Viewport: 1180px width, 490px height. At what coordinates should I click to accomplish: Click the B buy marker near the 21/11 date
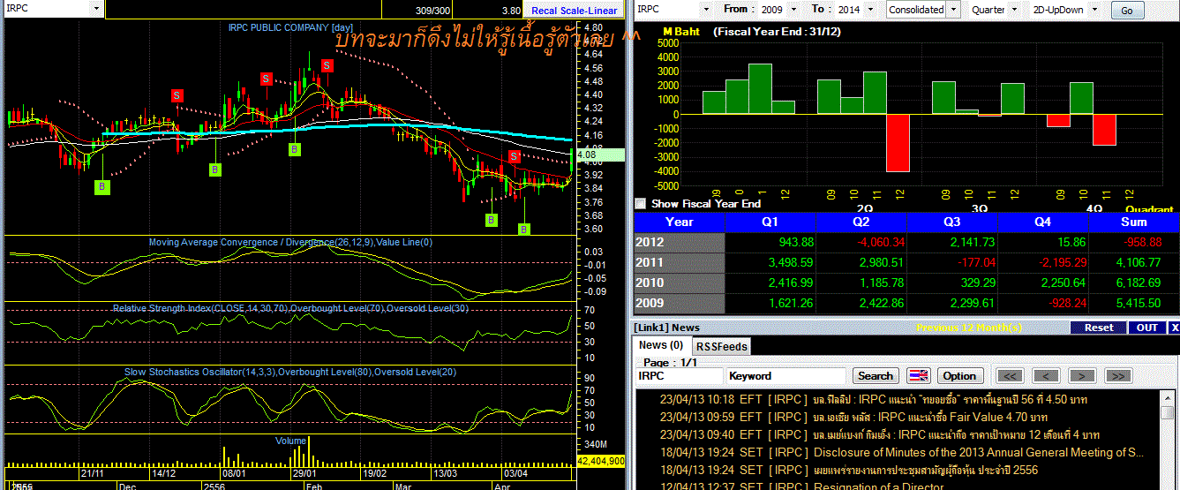102,186
